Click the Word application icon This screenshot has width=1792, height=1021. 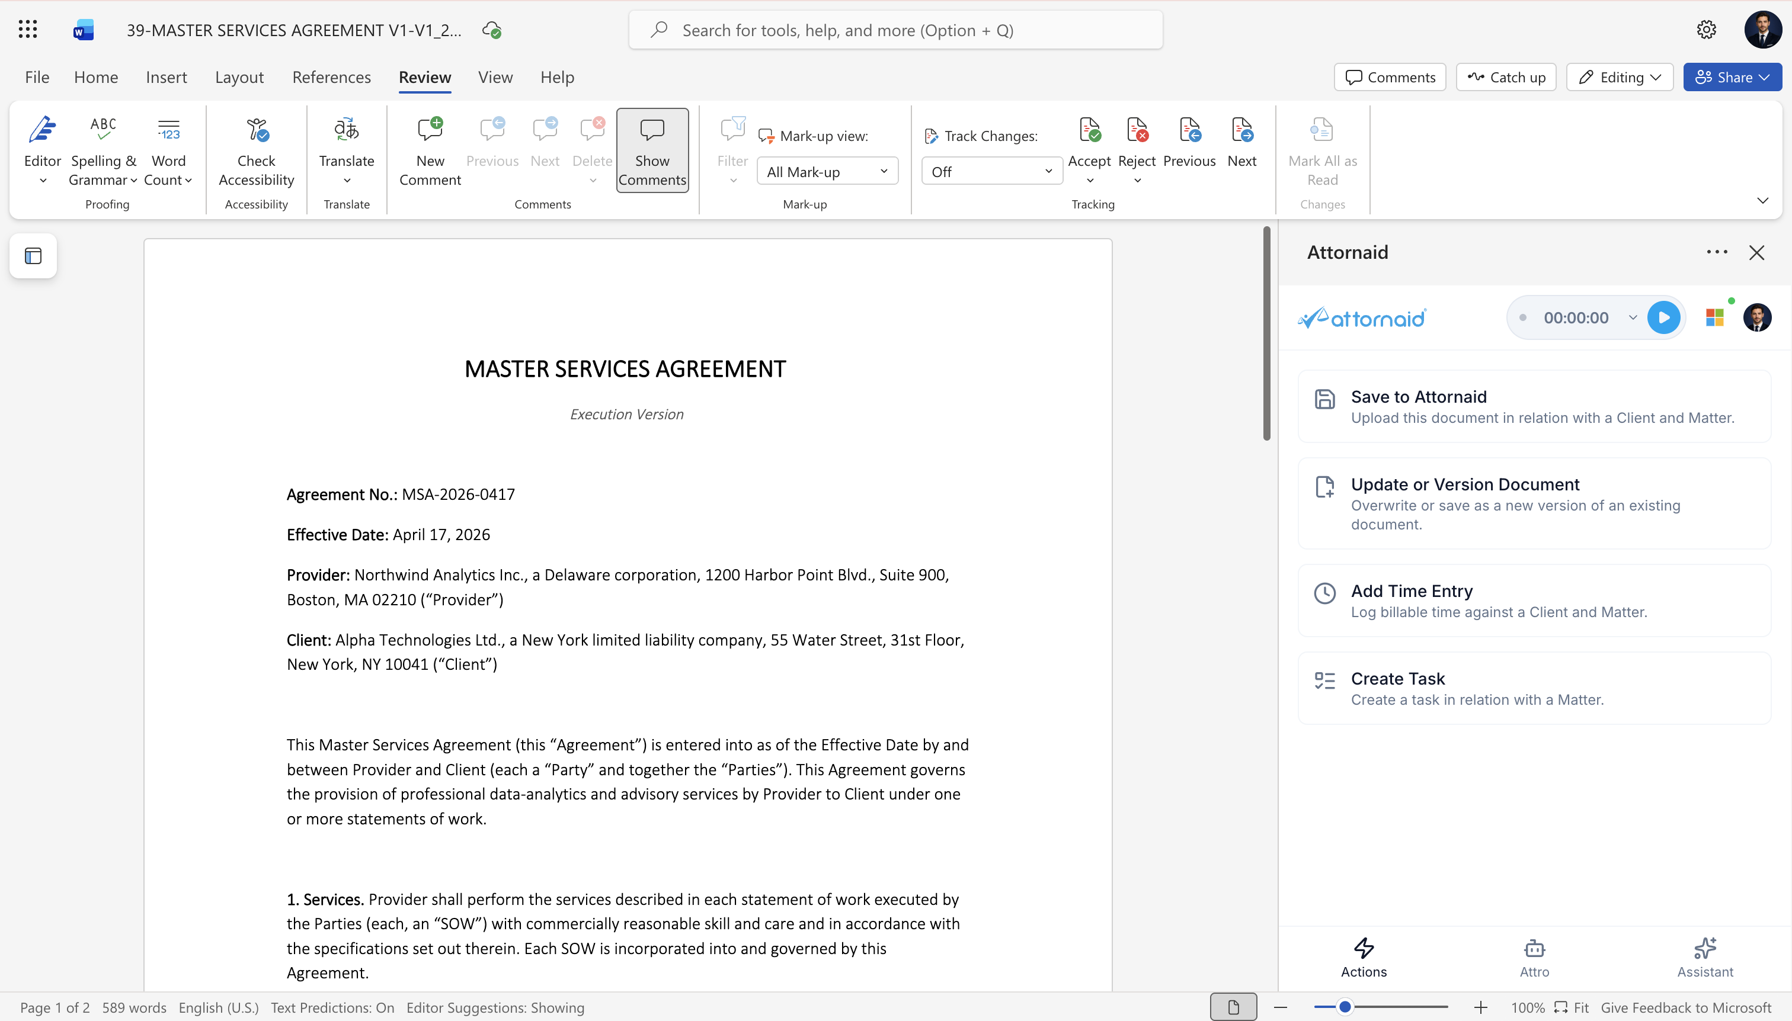[x=84, y=30]
